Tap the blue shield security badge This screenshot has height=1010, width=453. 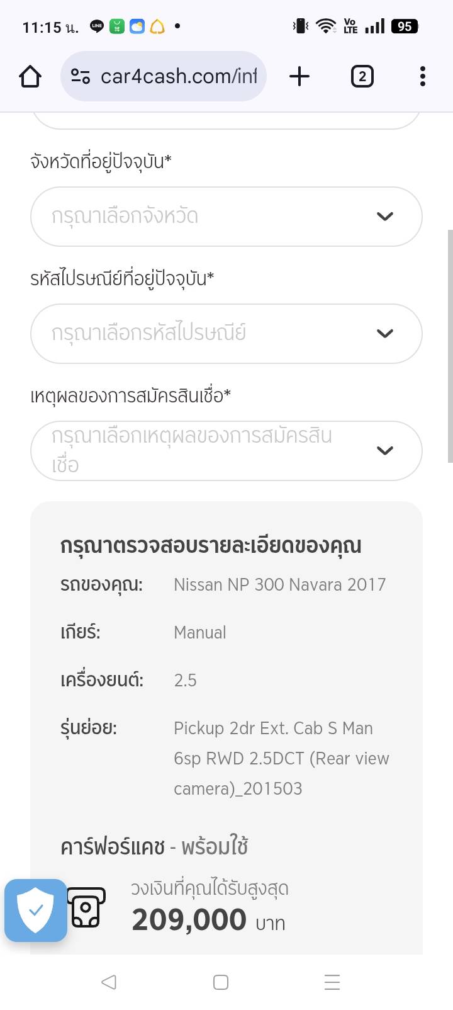[36, 910]
